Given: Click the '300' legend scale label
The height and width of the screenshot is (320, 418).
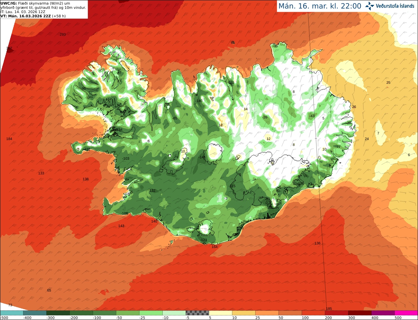Looking at the screenshot, I should click(x=352, y=318).
